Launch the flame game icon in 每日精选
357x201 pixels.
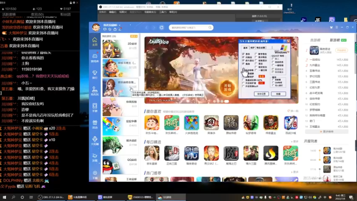coord(271,153)
